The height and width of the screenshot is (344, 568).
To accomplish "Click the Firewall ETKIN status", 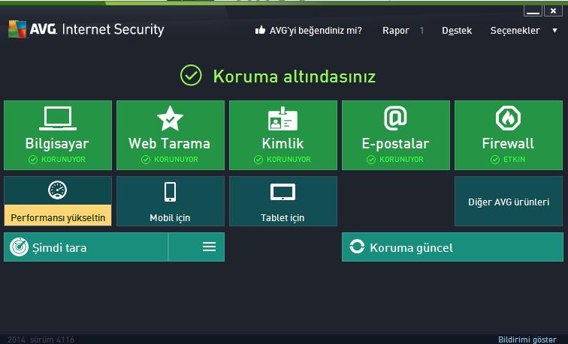I will tap(508, 160).
